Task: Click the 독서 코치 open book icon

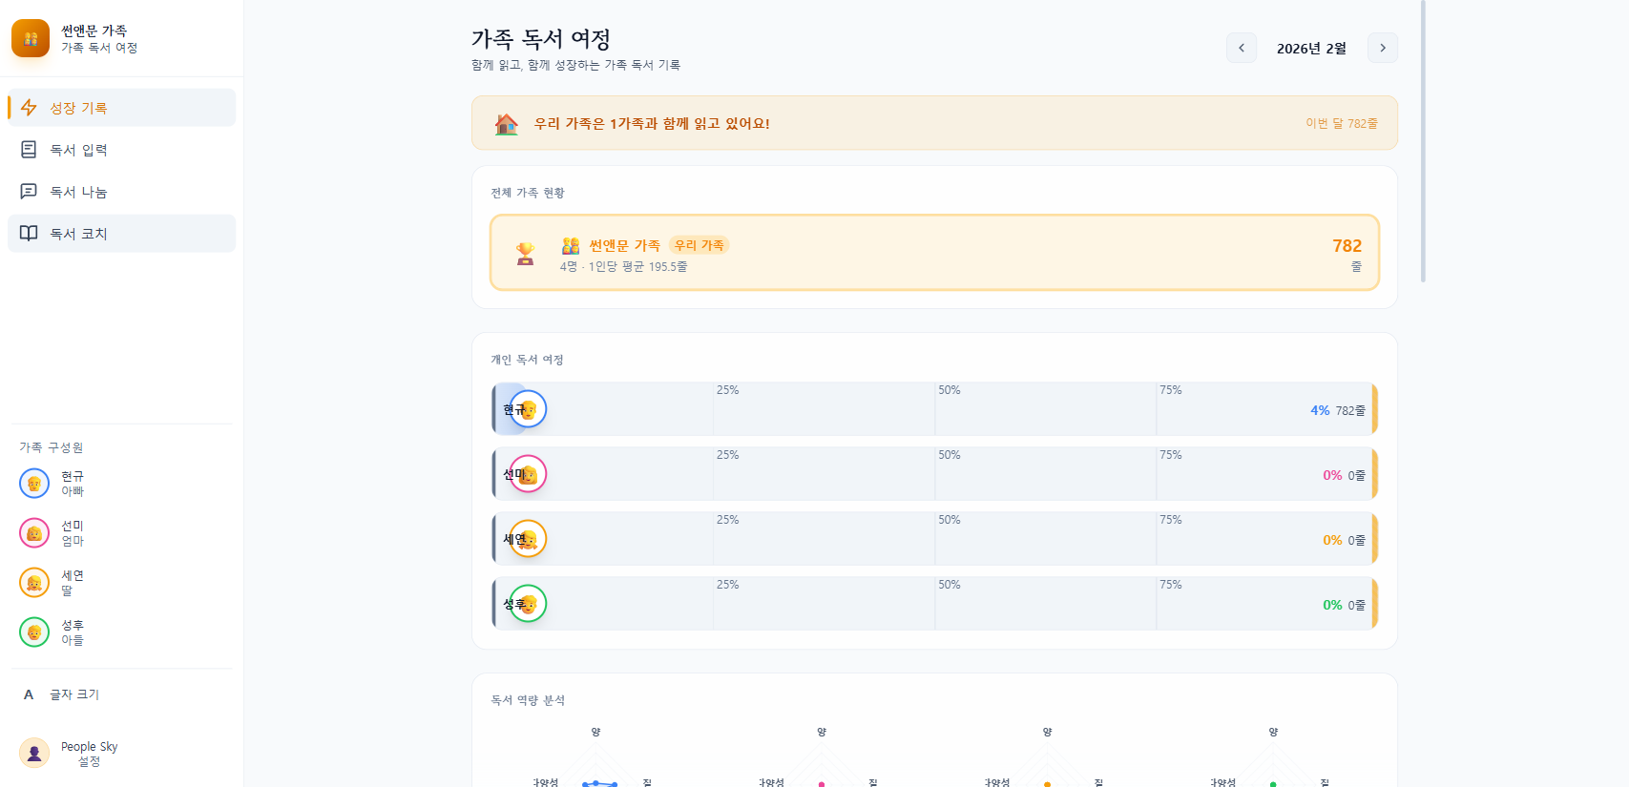Action: [29, 234]
